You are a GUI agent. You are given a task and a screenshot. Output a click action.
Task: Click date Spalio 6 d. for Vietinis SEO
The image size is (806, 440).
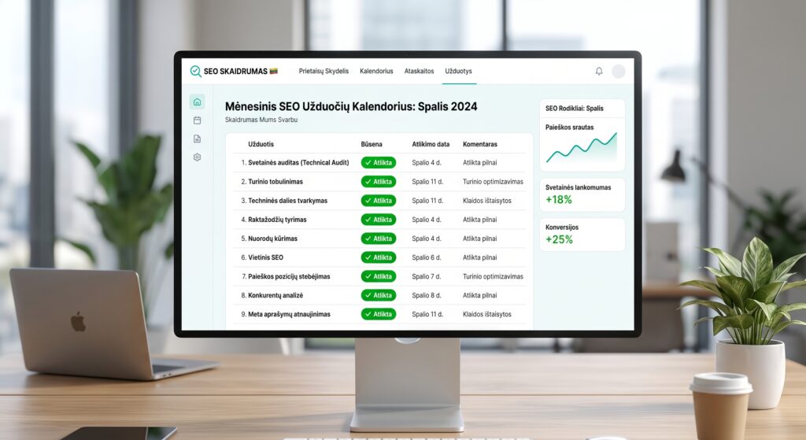(x=426, y=257)
